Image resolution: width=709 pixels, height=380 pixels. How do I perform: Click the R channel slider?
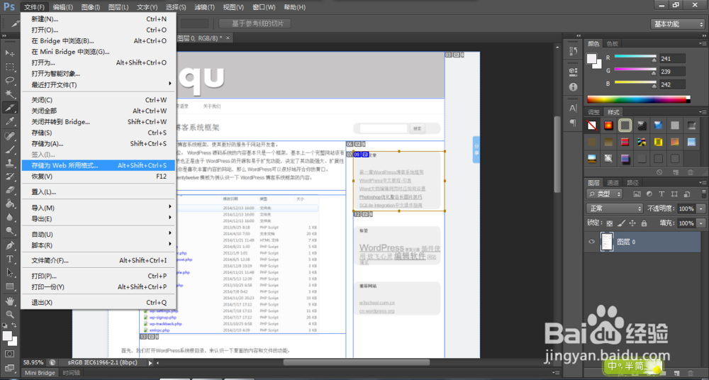pyautogui.click(x=635, y=58)
